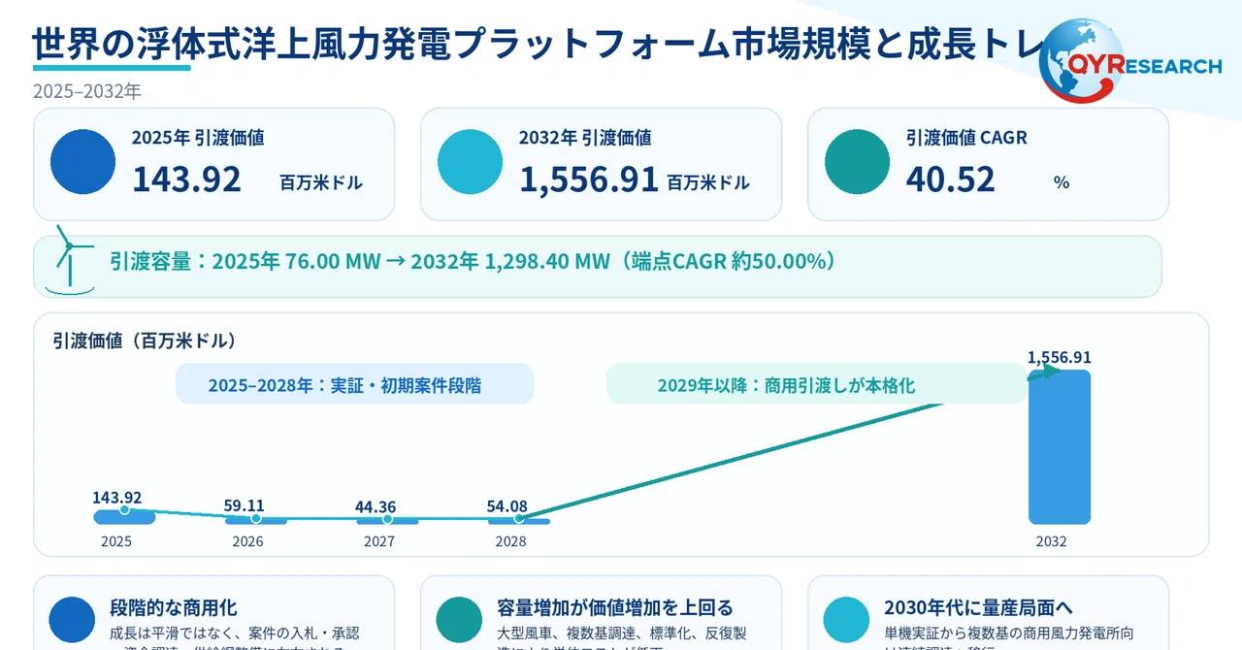Image resolution: width=1242 pixels, height=650 pixels.
Task: Click the 引渡価値 CAGR card label
Action: coord(966,138)
